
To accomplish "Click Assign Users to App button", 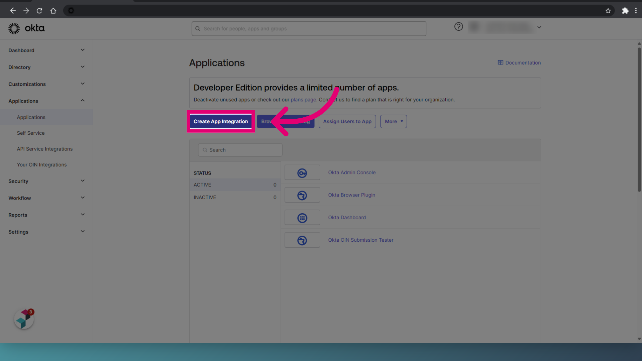I will click(x=347, y=121).
